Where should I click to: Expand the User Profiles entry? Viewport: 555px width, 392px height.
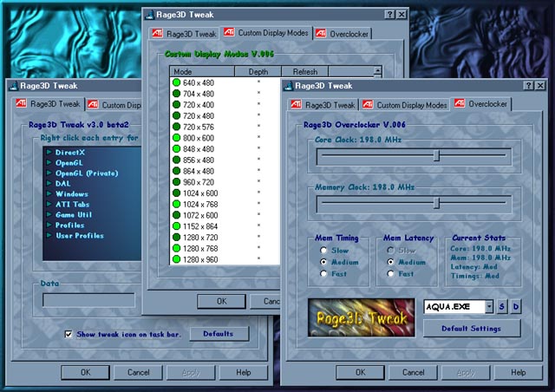point(49,236)
